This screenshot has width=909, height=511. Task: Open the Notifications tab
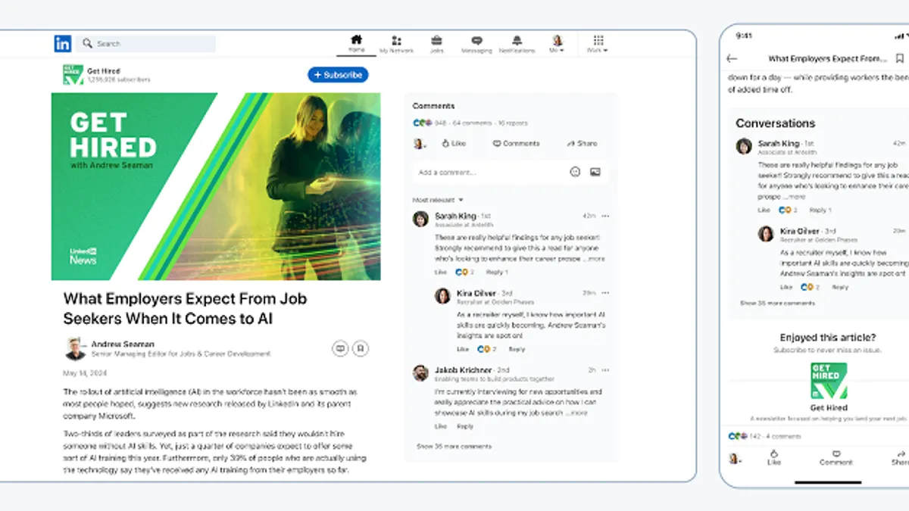pyautogui.click(x=517, y=44)
